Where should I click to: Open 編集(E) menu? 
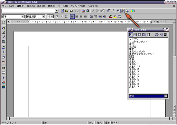point(20,6)
